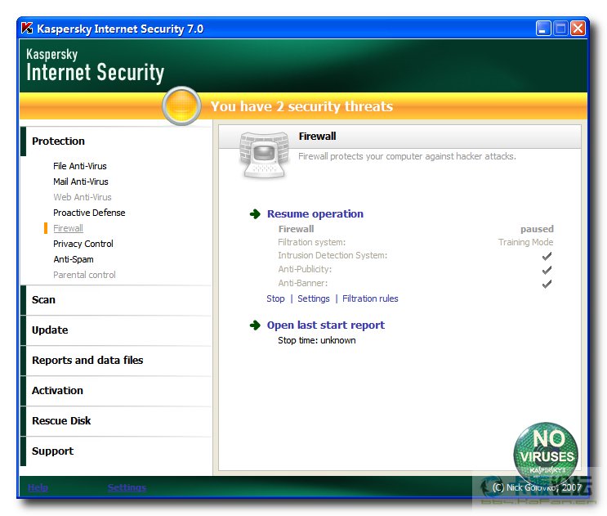Click the Firewall brick wall computer icon

265,155
